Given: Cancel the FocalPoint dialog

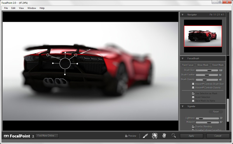Looking at the screenshot, I should click(x=218, y=136).
